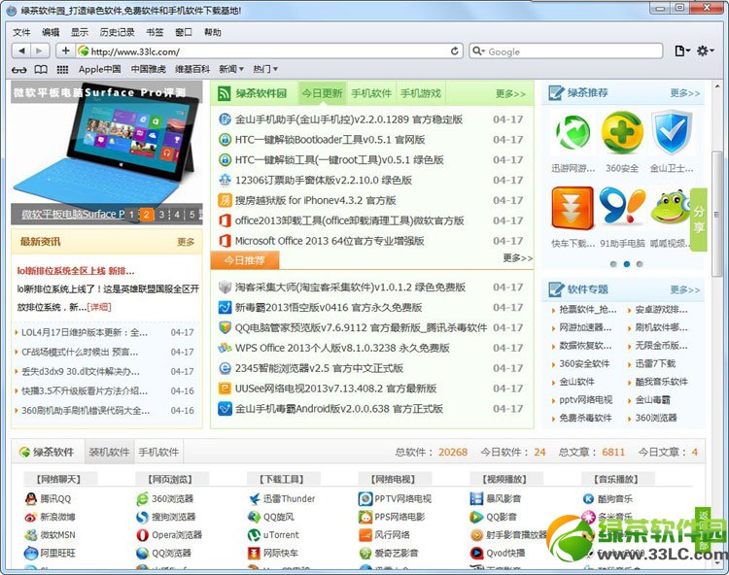Open the 金山卫士 shield icon
Viewport: 729px width, 575px height.
671,132
